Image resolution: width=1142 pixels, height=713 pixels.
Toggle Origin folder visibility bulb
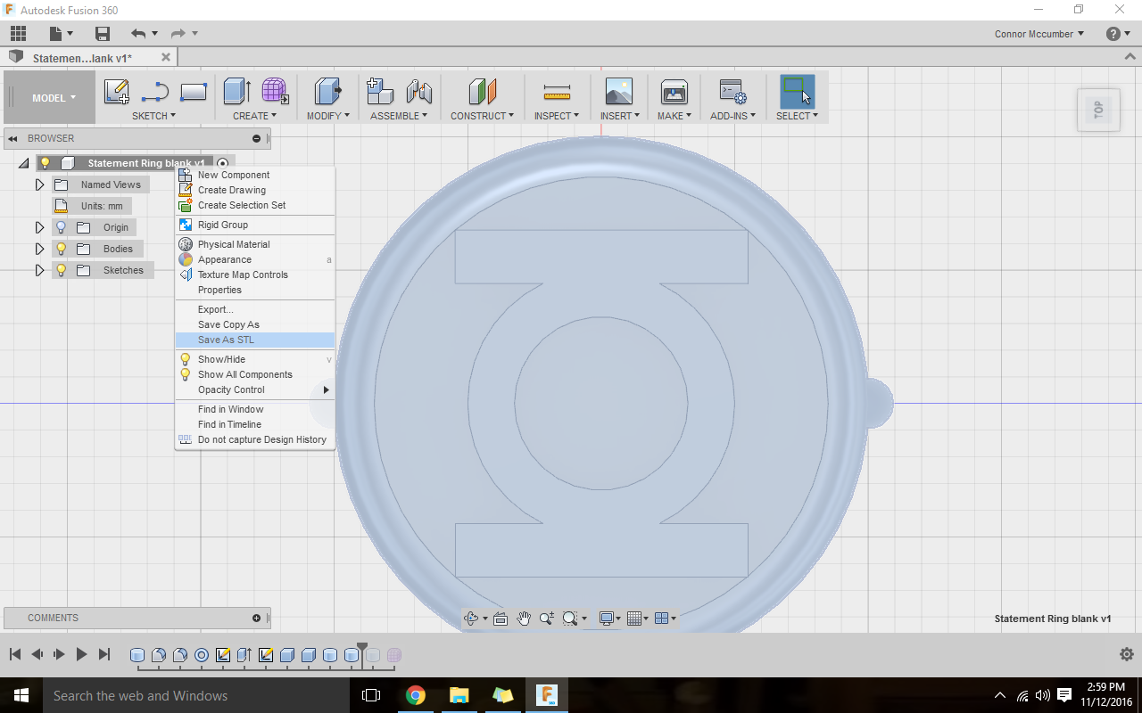tap(62, 227)
